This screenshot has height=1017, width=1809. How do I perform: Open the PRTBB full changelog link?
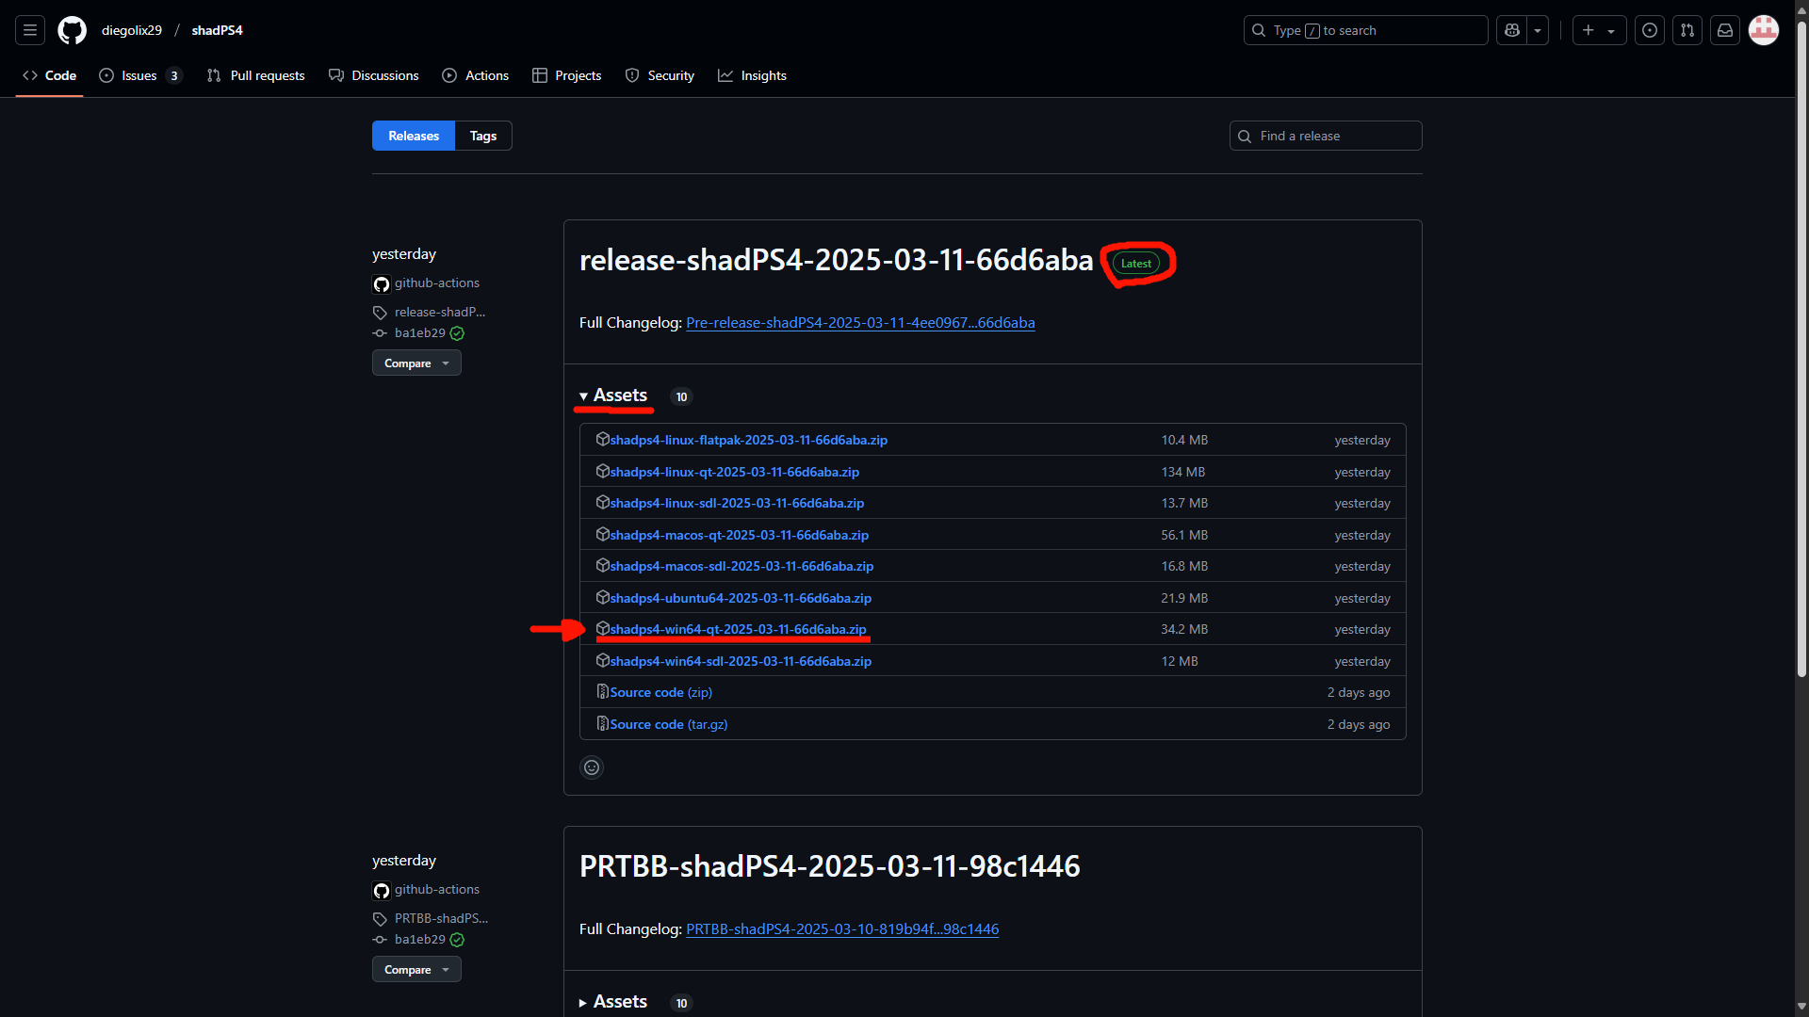pyautogui.click(x=842, y=928)
